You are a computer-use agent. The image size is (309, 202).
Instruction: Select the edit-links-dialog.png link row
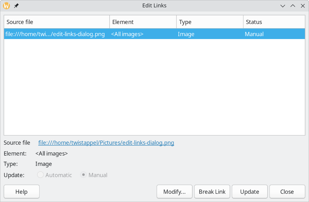point(55,34)
